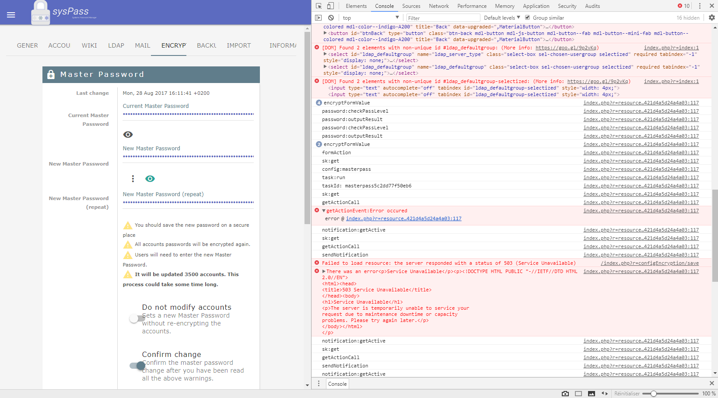Reveal the Current Master Password with the eye icon
This screenshot has width=718, height=398.
click(x=127, y=135)
